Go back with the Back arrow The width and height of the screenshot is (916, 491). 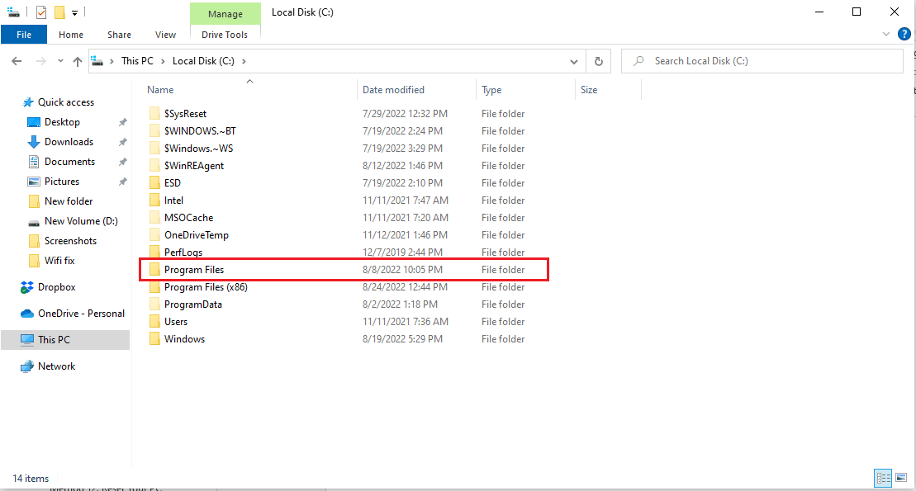17,61
